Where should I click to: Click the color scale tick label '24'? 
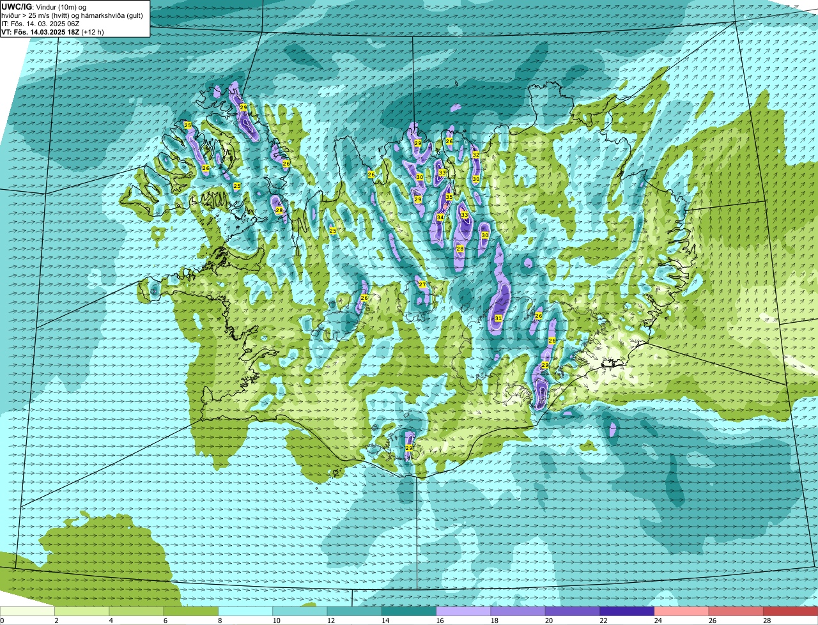pos(658,621)
